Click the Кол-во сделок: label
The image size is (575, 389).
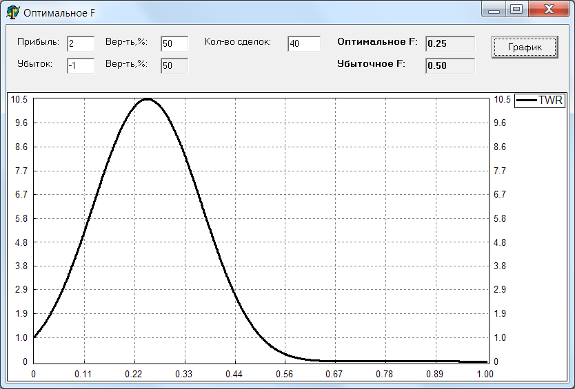(238, 42)
